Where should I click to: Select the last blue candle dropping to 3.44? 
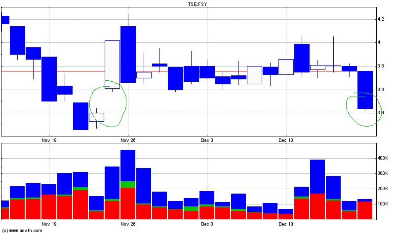[365, 90]
